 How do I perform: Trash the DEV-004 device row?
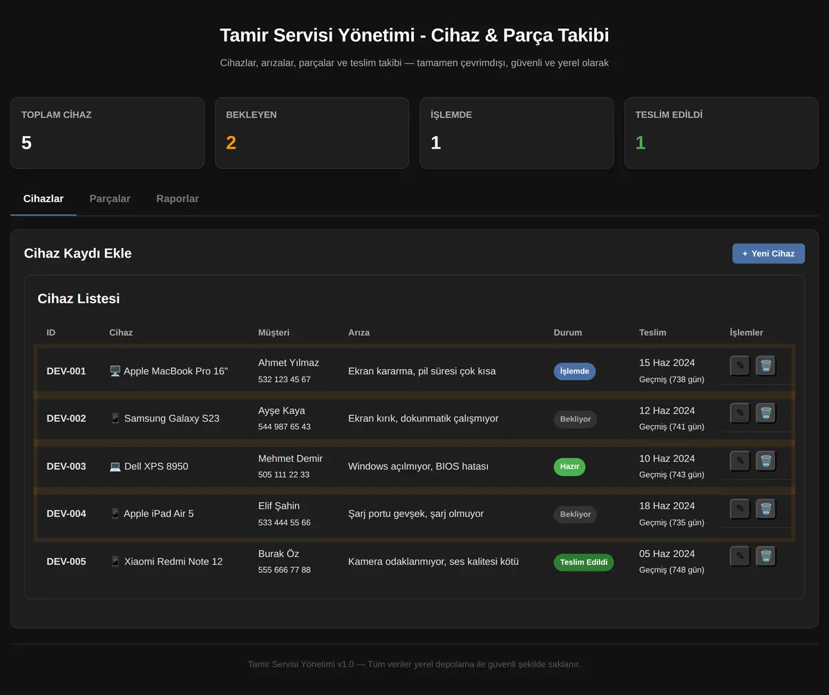(766, 509)
